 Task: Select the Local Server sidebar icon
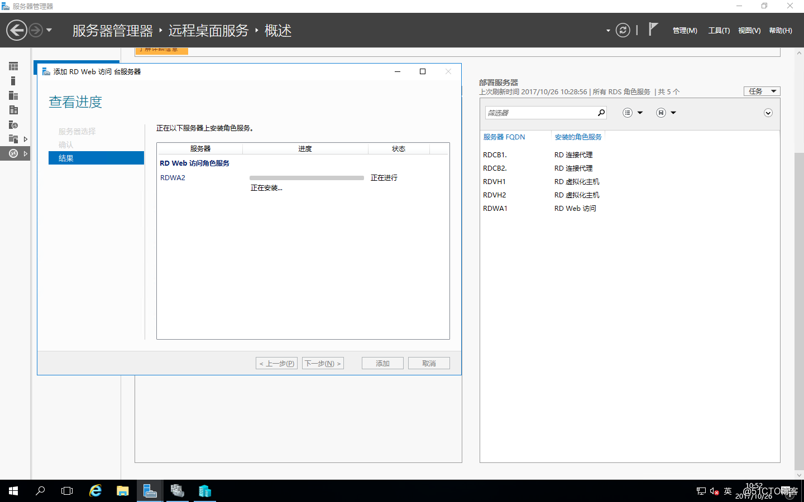coord(13,81)
